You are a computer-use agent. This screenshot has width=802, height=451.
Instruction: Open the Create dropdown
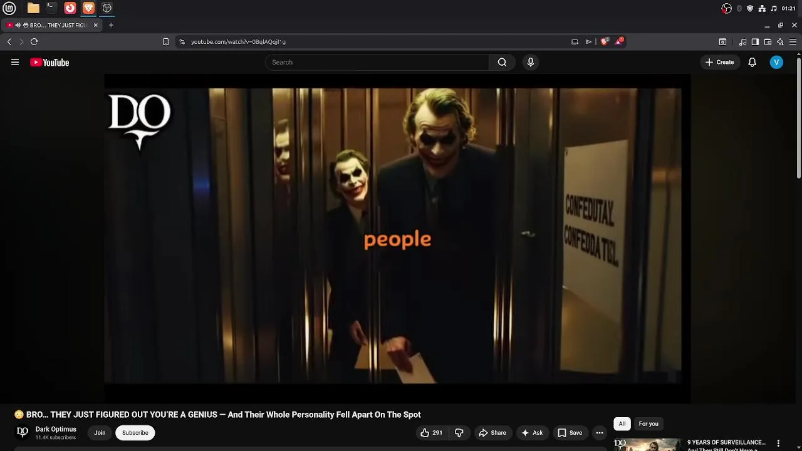(719, 62)
